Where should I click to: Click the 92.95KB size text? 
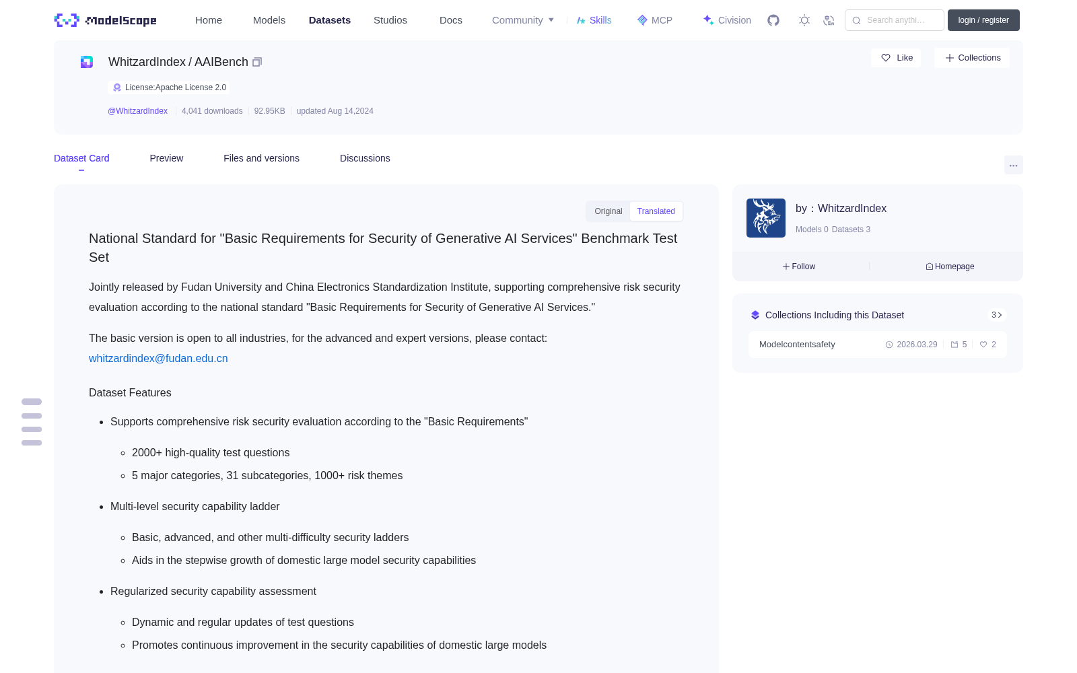click(x=269, y=111)
